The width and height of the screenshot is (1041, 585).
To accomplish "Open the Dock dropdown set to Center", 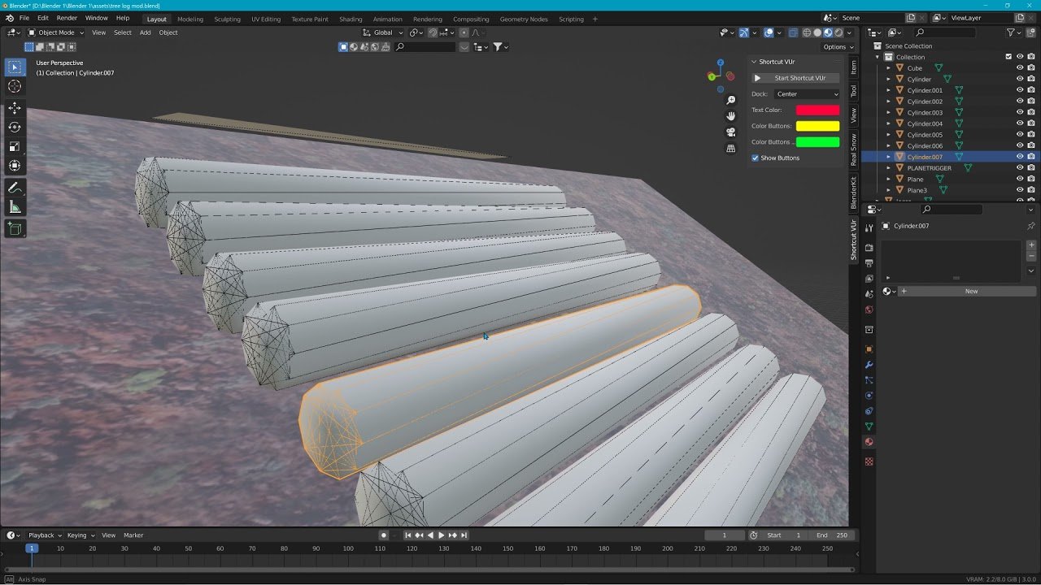I will (x=807, y=94).
